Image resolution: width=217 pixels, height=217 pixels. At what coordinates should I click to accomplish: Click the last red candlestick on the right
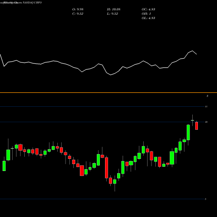[197, 125]
